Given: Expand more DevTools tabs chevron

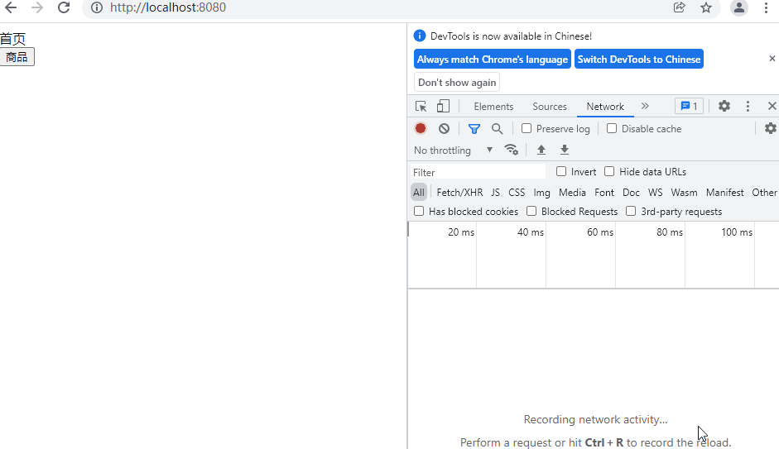Looking at the screenshot, I should point(645,106).
